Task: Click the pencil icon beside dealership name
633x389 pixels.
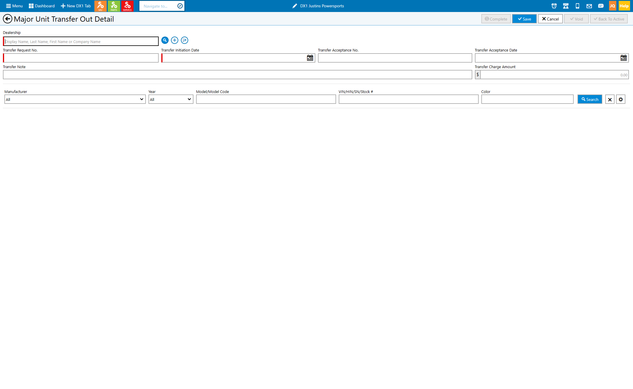Action: (295, 6)
